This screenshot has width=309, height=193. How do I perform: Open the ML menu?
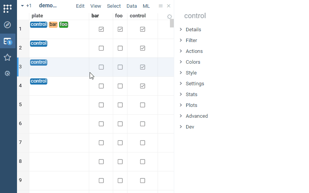click(x=146, y=6)
